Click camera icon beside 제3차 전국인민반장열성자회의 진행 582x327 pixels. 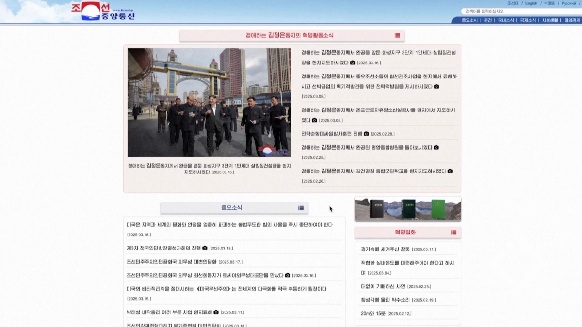coord(205,248)
